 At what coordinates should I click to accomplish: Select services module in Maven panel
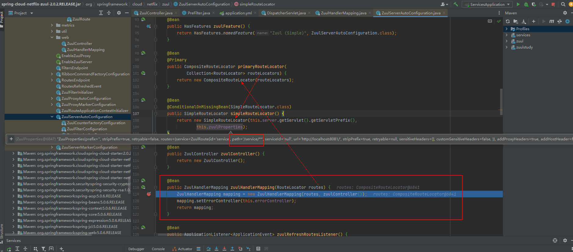(523, 35)
